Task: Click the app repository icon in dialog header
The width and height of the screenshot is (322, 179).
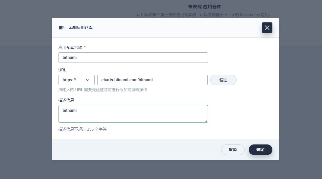Action: pos(62,28)
